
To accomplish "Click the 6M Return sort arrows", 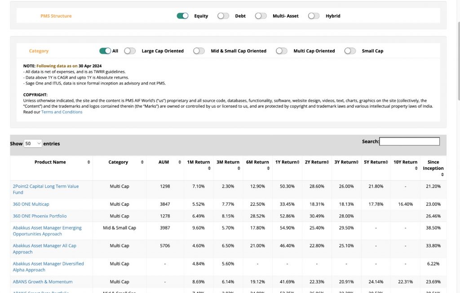I will (269, 168).
